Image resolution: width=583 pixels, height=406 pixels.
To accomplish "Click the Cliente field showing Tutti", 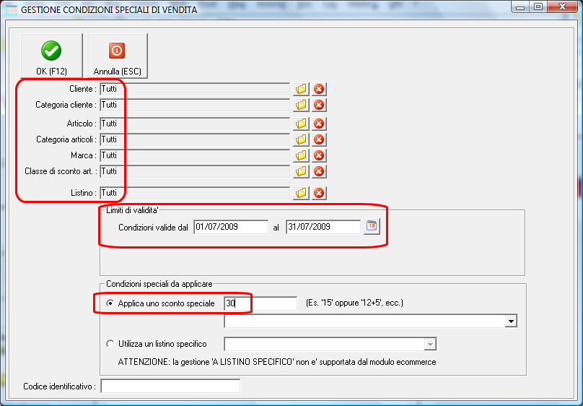I will 195,90.
